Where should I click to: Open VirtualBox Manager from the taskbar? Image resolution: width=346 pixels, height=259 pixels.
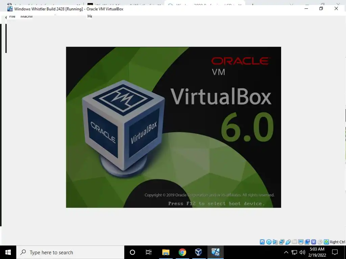coord(199,252)
